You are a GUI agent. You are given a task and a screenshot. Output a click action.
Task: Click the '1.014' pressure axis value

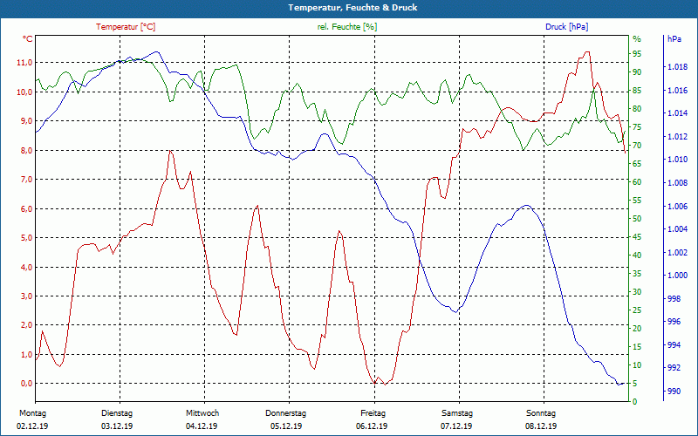[678, 113]
